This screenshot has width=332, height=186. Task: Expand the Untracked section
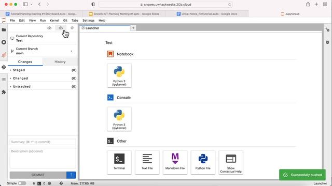[x=43, y=86]
